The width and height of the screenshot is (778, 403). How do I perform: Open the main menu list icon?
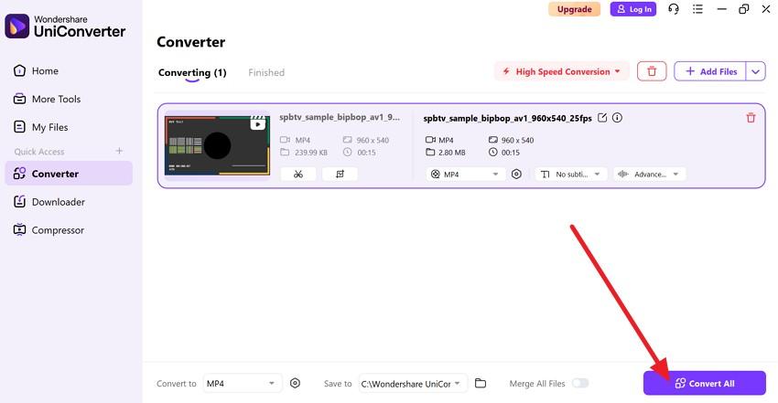pyautogui.click(x=697, y=9)
